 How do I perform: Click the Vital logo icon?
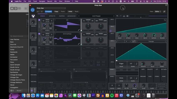pos(33,16)
